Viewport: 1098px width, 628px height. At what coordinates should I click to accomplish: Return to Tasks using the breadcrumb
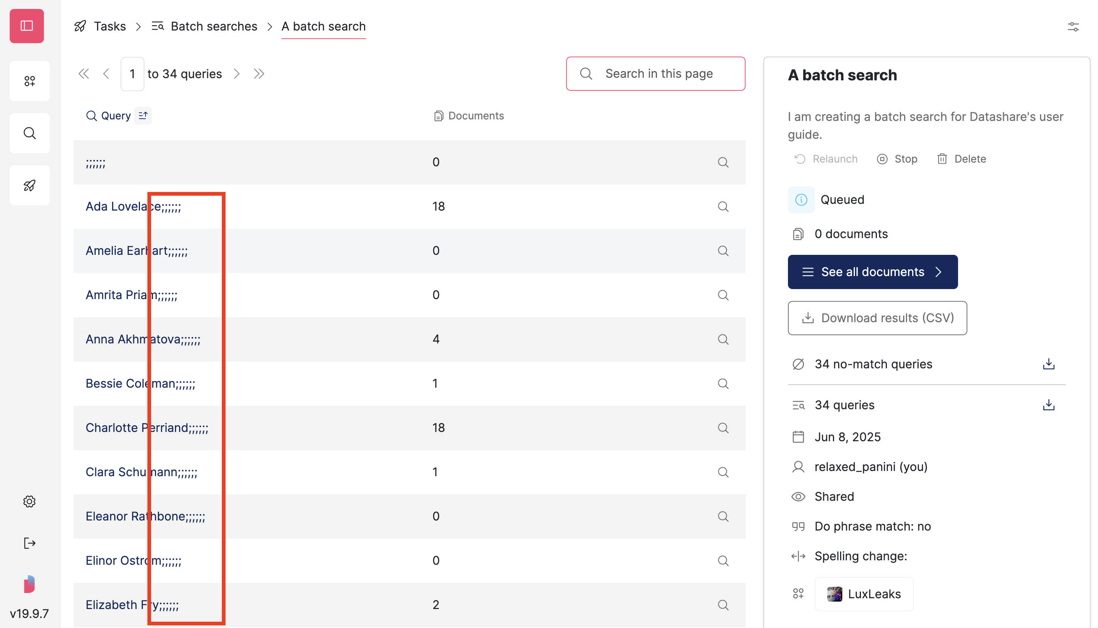pyautogui.click(x=109, y=26)
